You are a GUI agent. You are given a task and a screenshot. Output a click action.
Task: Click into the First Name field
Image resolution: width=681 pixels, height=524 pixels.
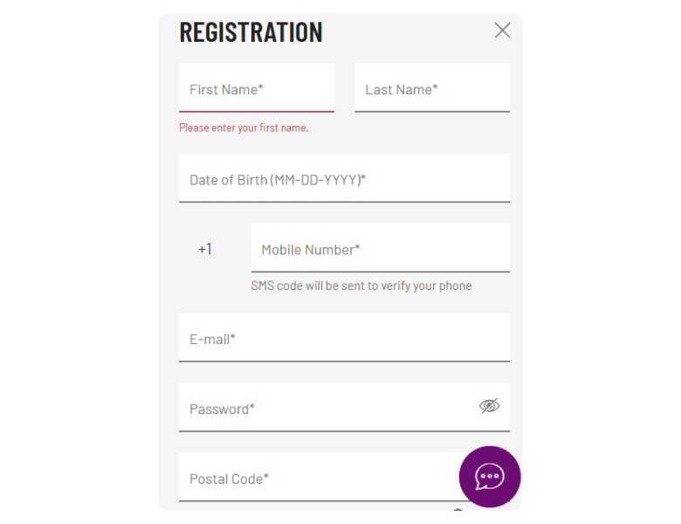[257, 87]
